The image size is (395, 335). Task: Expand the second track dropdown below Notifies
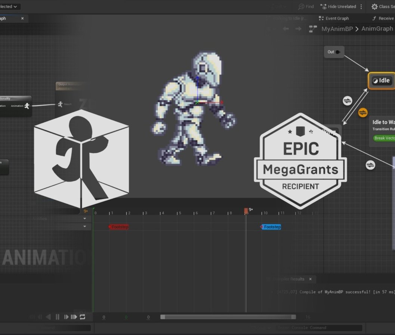click(85, 226)
